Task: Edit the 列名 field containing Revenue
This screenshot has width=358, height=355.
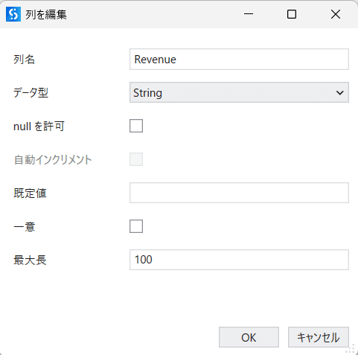Action: [239, 60]
